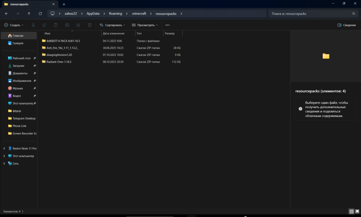Open chevron after zalexz22 in address bar
The width and height of the screenshot is (361, 217).
click(x=82, y=14)
